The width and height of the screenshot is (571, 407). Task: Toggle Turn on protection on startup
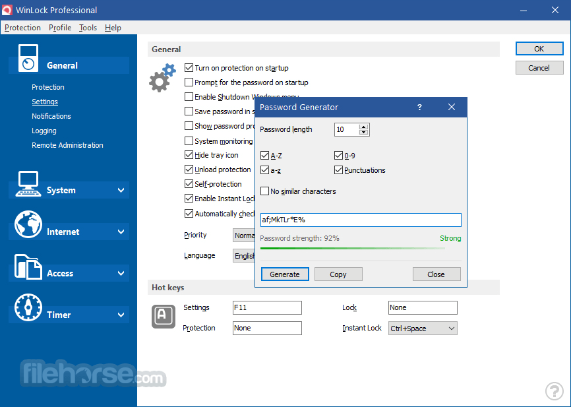(x=189, y=68)
